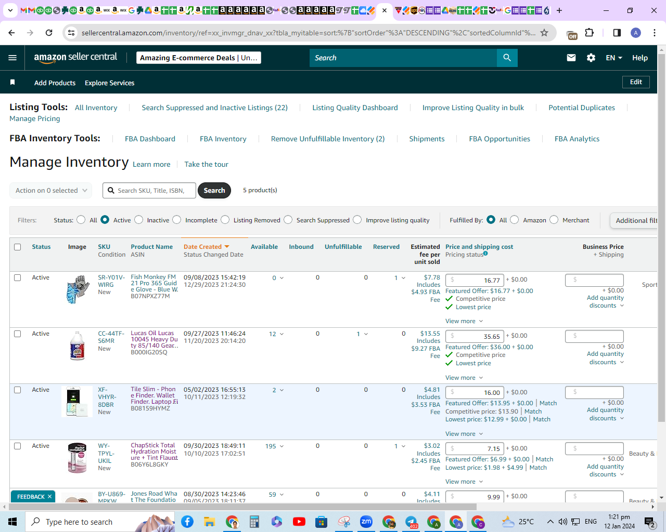
Task: Open the Chrome side panel icon
Action: point(617,33)
